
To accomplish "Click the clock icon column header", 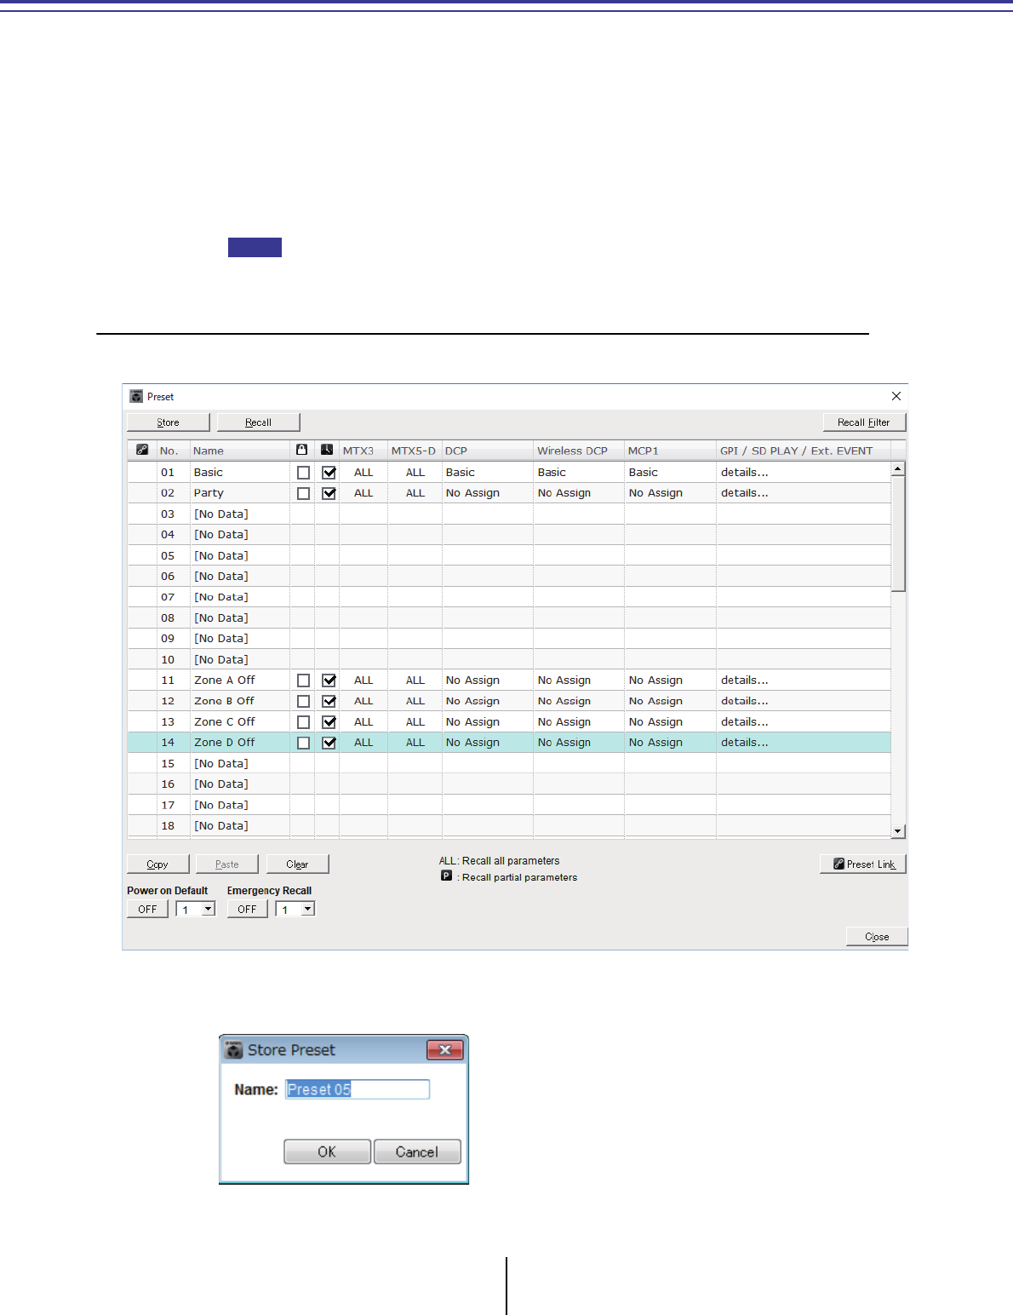I will tap(327, 450).
